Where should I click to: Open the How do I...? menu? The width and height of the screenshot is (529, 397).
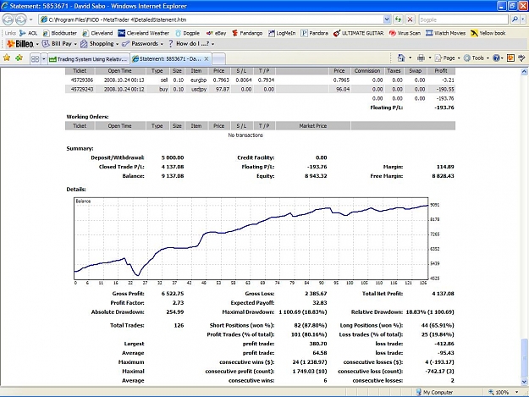pyautogui.click(x=191, y=44)
